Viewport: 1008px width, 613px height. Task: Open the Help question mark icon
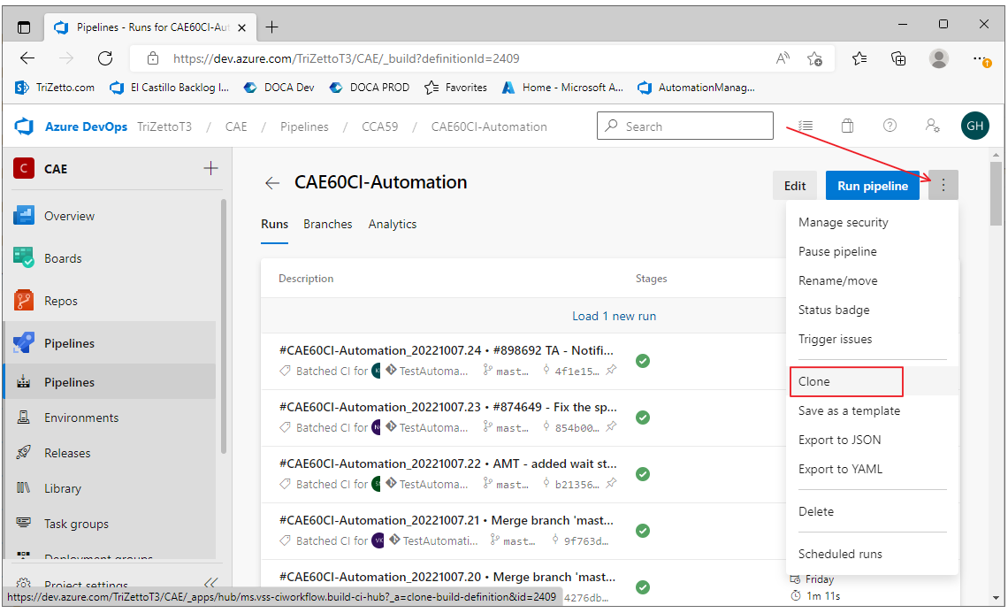click(x=890, y=126)
